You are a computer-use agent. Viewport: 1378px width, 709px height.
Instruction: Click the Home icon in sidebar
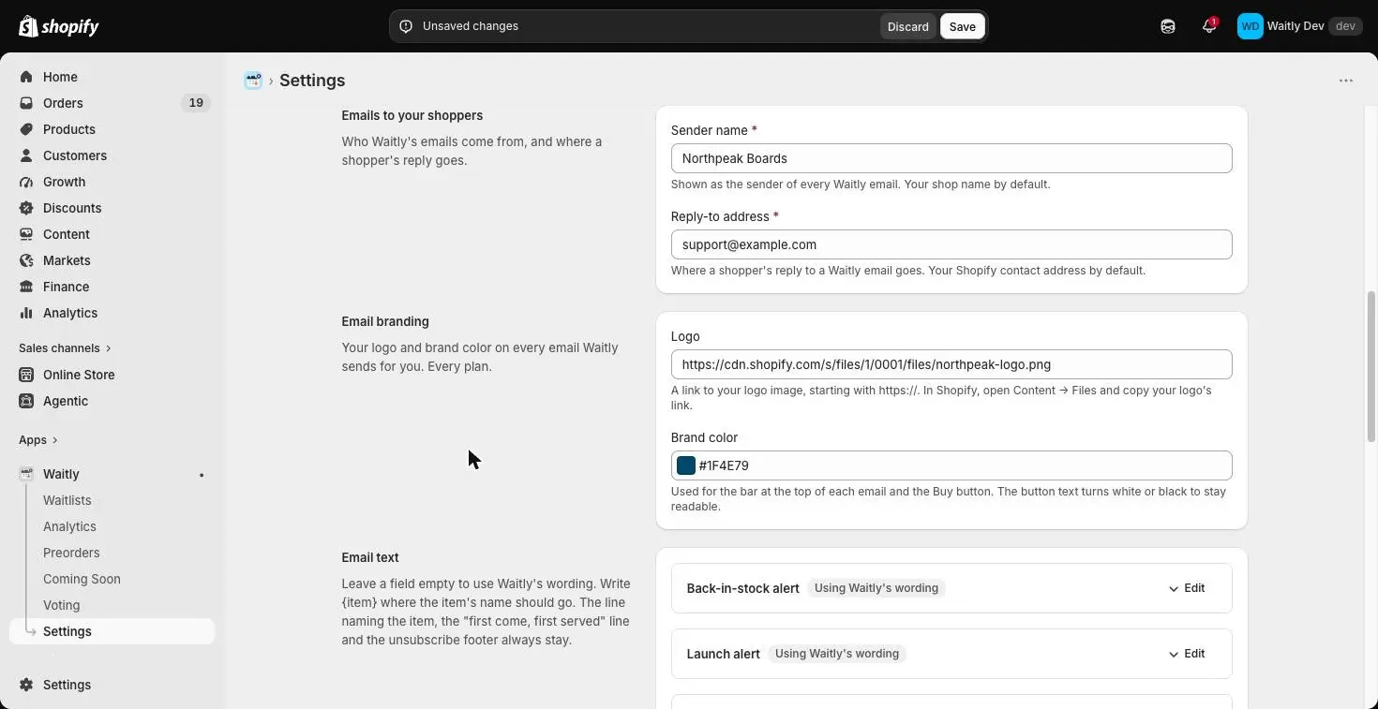point(26,77)
